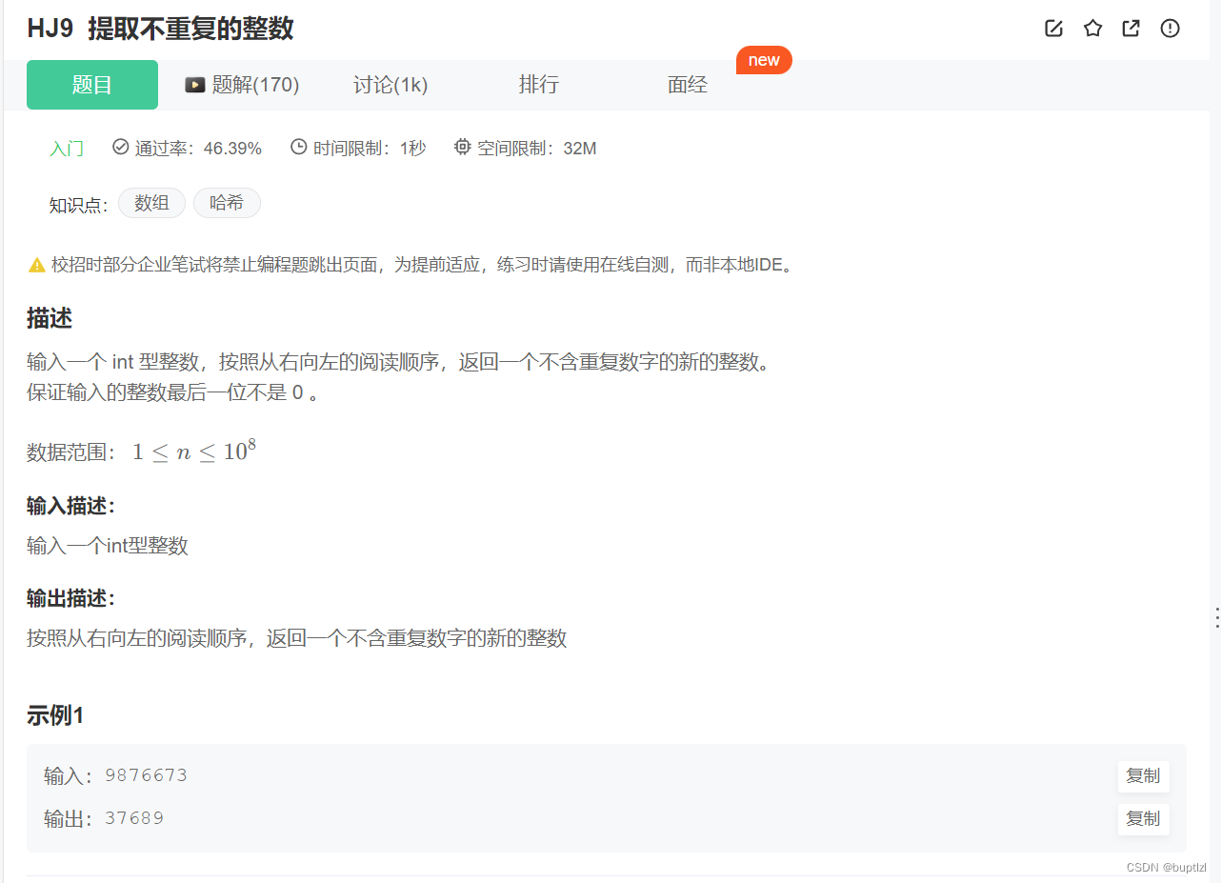The height and width of the screenshot is (883, 1221).
Task: Click the 数组 knowledge tag
Action: 151,203
